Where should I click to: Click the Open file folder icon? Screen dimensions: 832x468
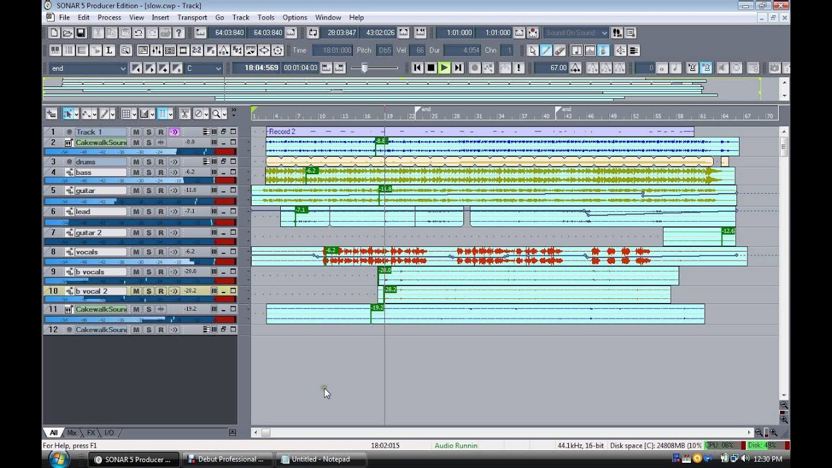point(68,32)
